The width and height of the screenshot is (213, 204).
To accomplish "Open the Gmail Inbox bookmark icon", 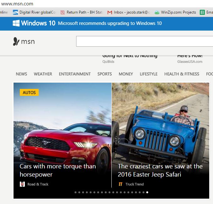I will [109, 13].
